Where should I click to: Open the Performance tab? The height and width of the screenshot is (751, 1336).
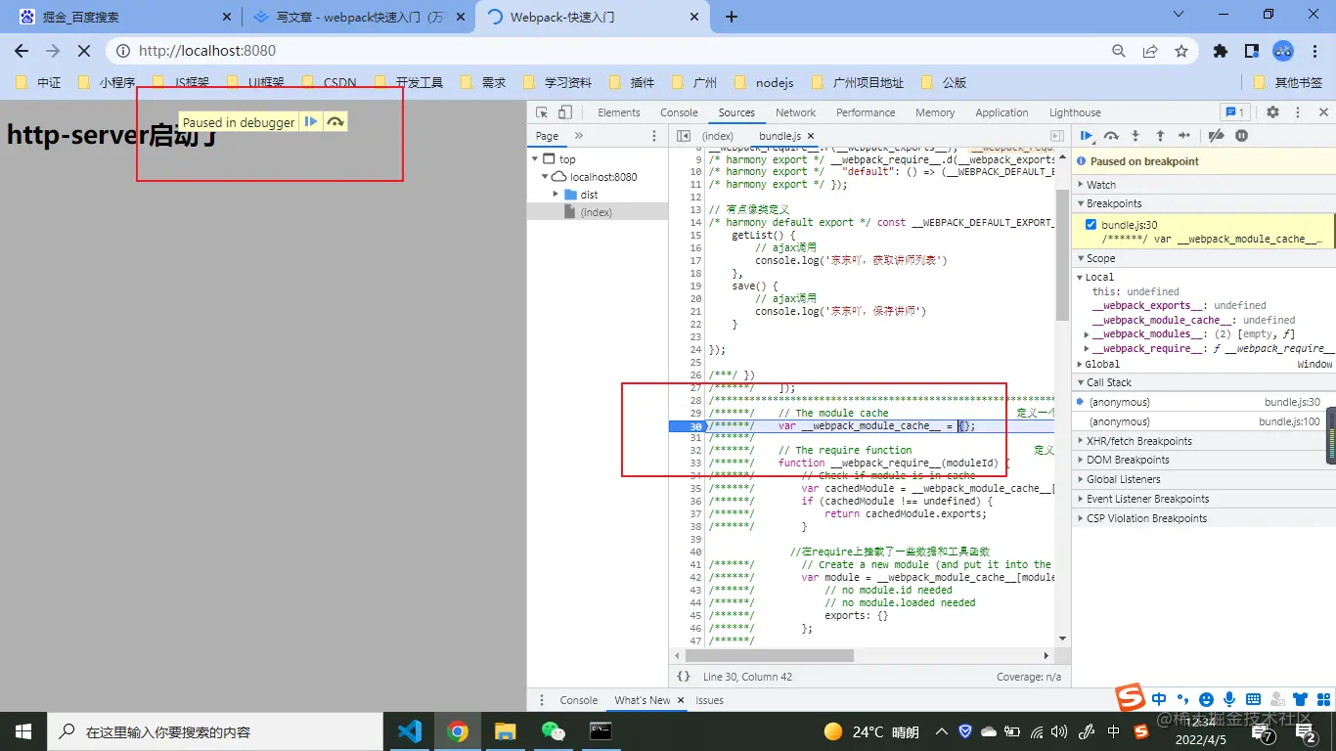click(866, 112)
